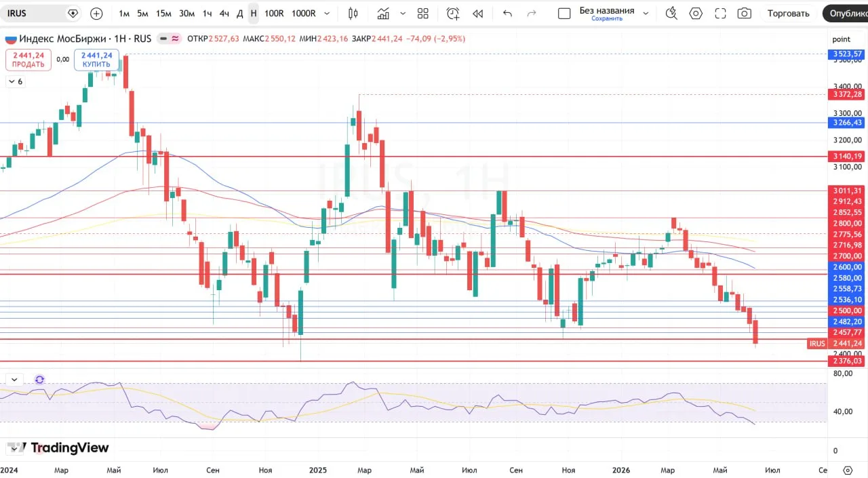Open the candlestick chart type selector
868x478 pixels.
pos(353,14)
